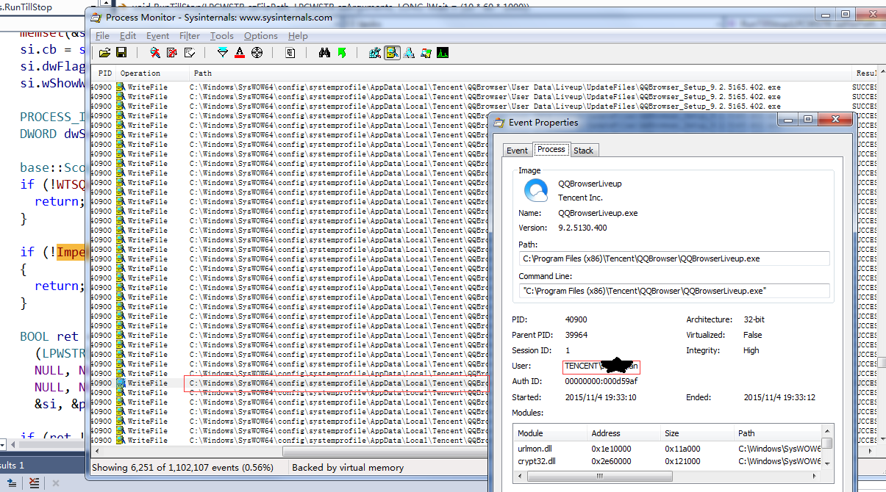The image size is (886, 492).
Task: Click the Operation column header
Action: coord(153,73)
